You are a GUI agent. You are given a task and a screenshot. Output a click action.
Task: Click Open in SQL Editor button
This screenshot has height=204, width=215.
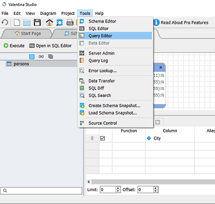tap(50, 46)
